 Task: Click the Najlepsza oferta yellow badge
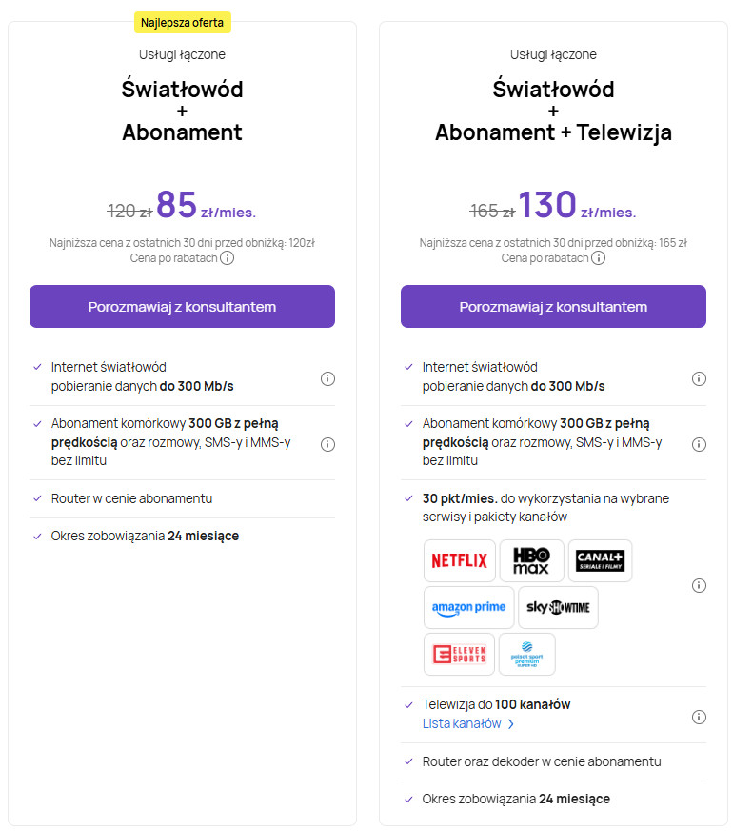[182, 22]
